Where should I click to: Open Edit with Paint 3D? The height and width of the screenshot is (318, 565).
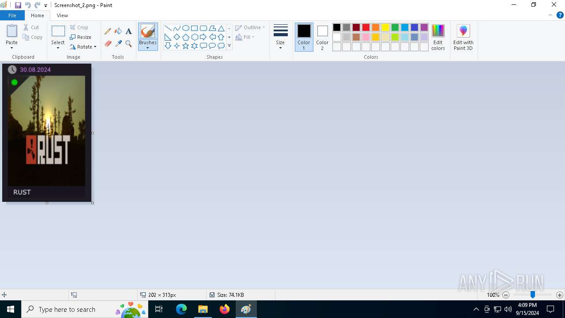[x=463, y=38]
